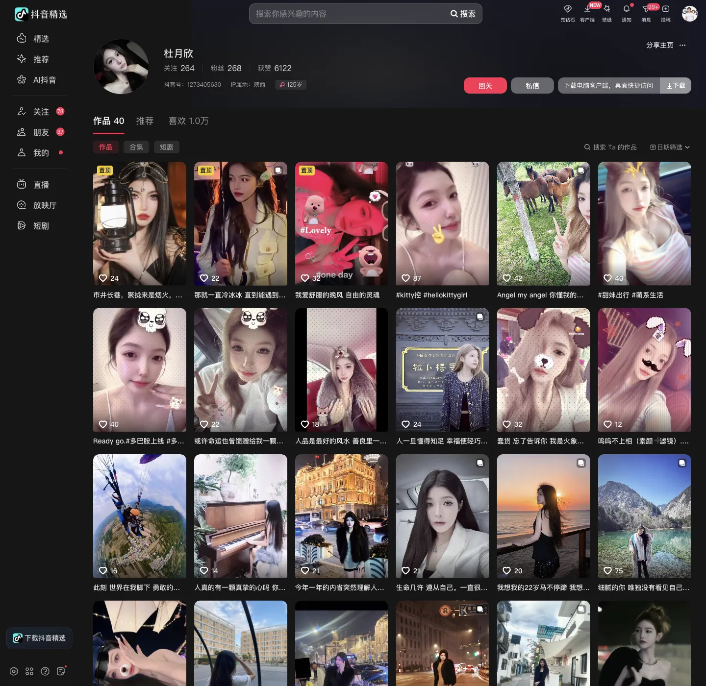Click the 杜月欣 profile avatar
Screen dimensions: 706x686
point(121,67)
